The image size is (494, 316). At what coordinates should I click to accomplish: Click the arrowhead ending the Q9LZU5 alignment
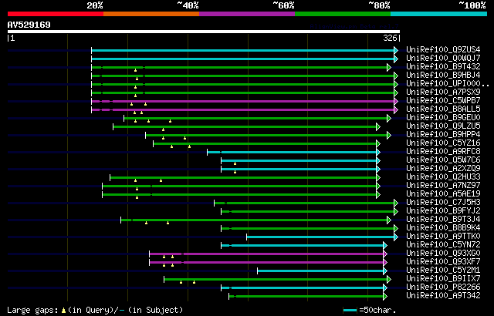[x=378, y=126]
